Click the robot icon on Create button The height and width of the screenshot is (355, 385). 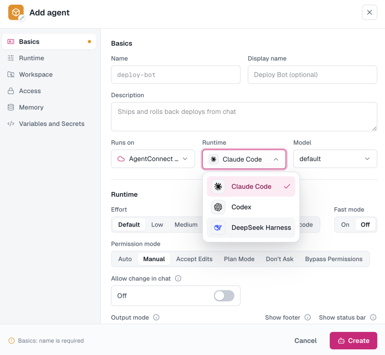coord(341,340)
